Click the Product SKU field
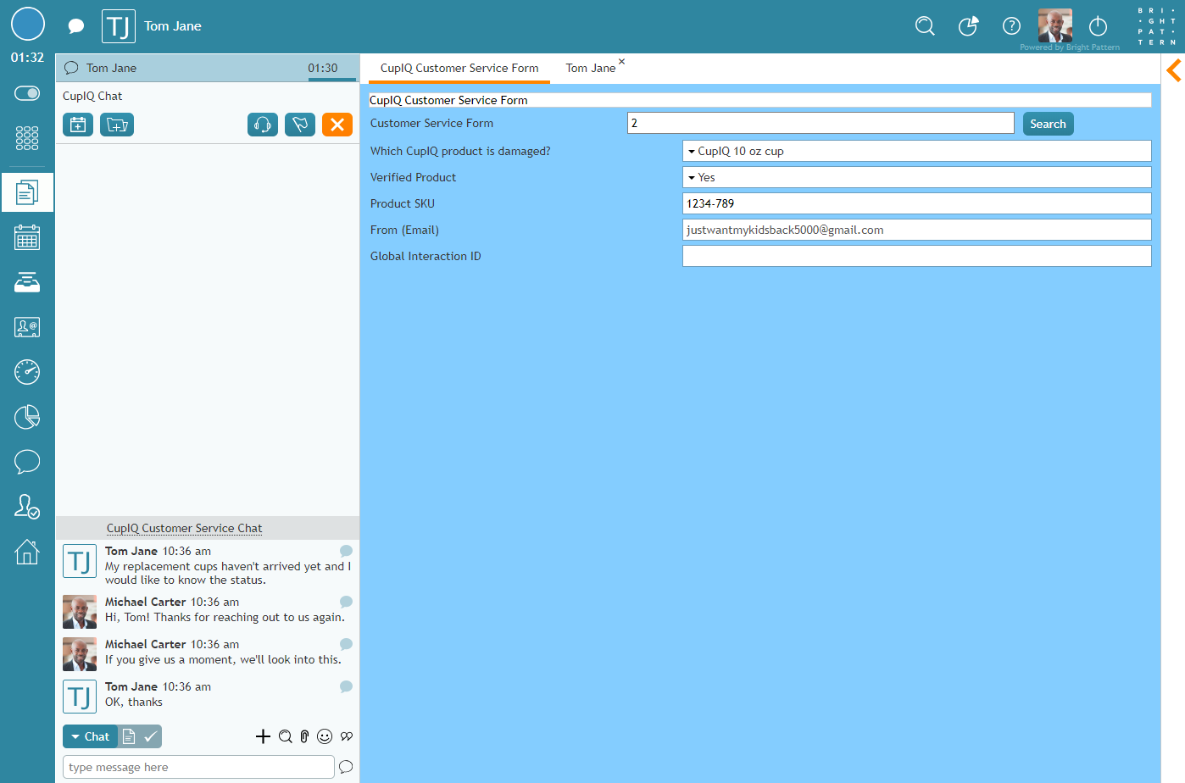 (916, 203)
